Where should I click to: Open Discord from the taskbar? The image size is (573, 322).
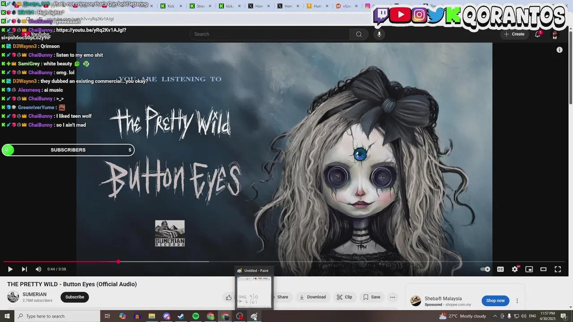coord(167,316)
